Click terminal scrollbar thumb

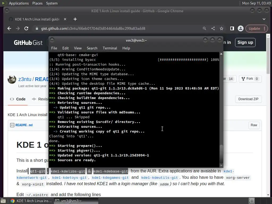(221, 154)
